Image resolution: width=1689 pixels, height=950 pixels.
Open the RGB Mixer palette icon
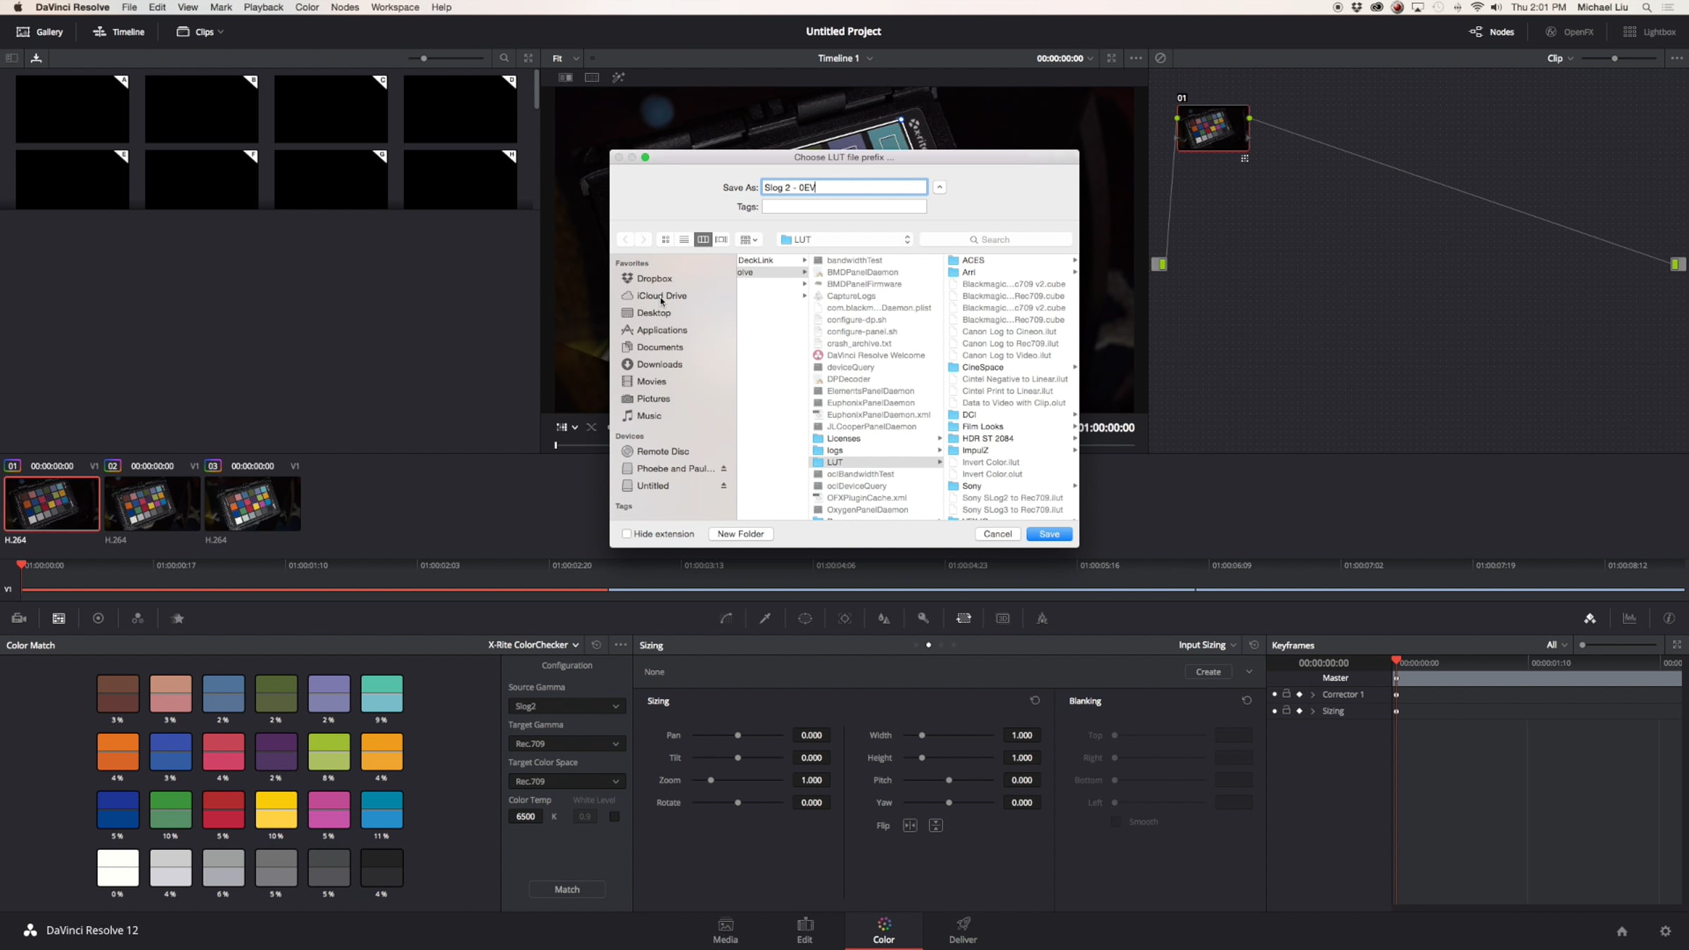click(x=138, y=619)
